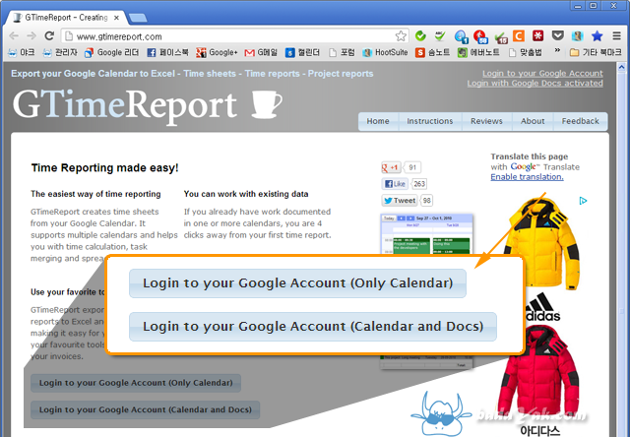
Task: Open the green checkmark extension
Action: click(420, 36)
